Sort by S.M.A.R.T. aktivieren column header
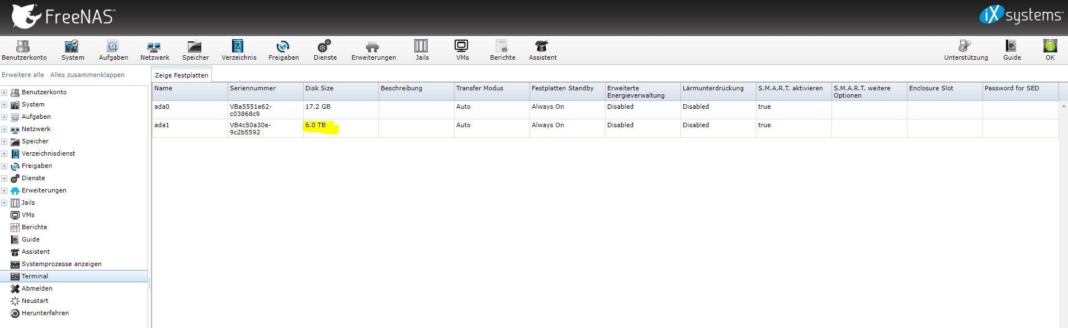1068x328 pixels. pos(793,91)
